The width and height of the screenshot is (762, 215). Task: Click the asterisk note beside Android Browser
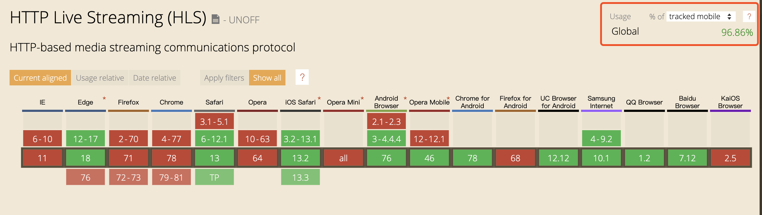[405, 98]
